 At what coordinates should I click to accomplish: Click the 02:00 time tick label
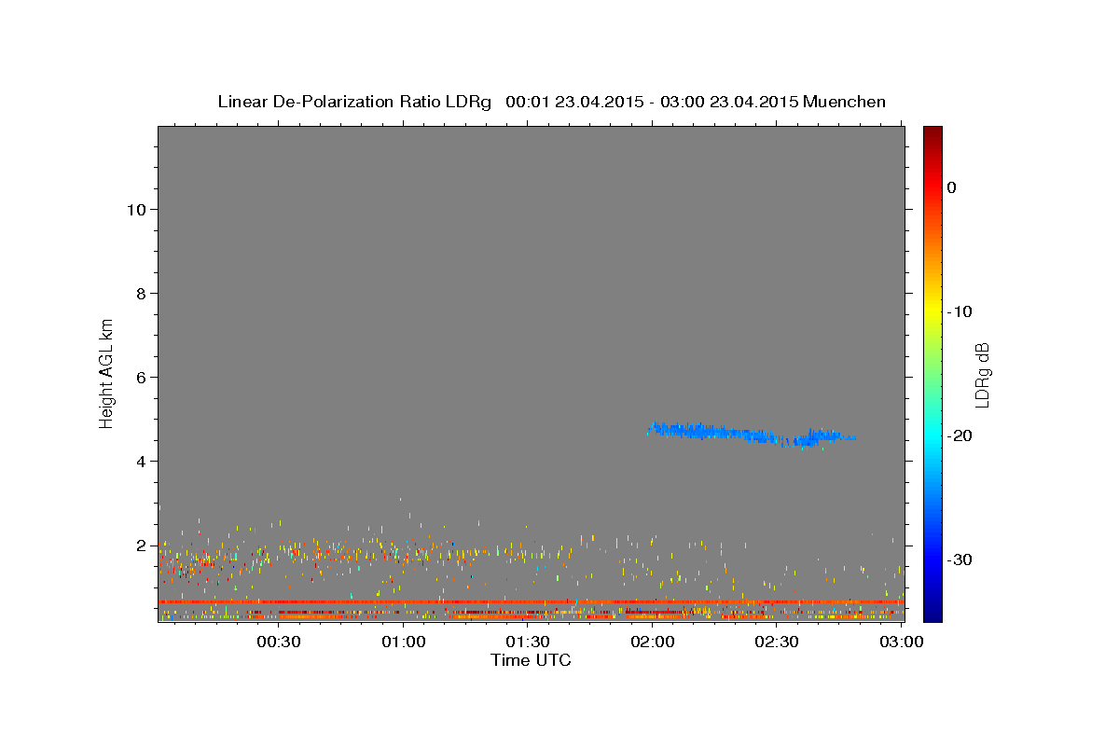(653, 642)
